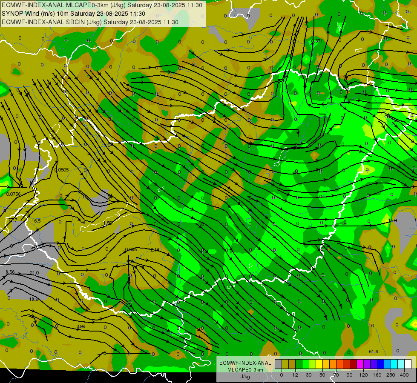Click legend scale value 70
Screen dimensions: 417x383
(x=336, y=375)
